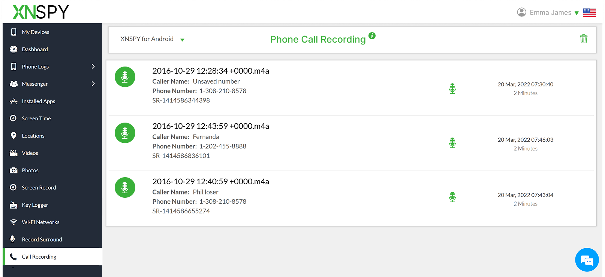Open the live chat bubble icon
This screenshot has height=277, width=605.
pyautogui.click(x=587, y=260)
